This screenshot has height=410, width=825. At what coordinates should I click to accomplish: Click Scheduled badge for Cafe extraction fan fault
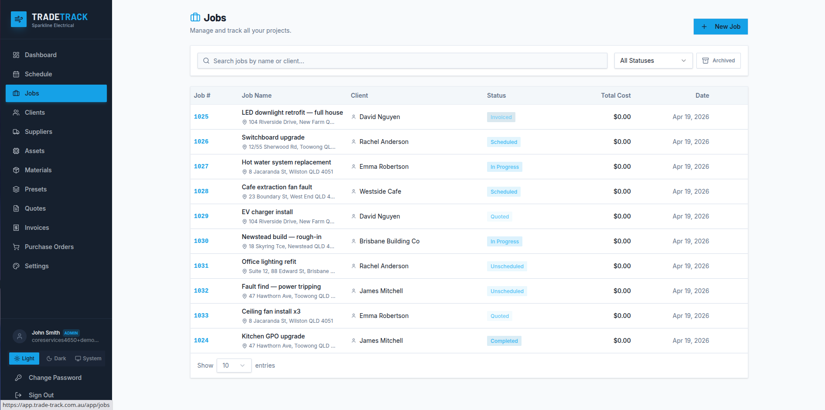click(x=504, y=192)
